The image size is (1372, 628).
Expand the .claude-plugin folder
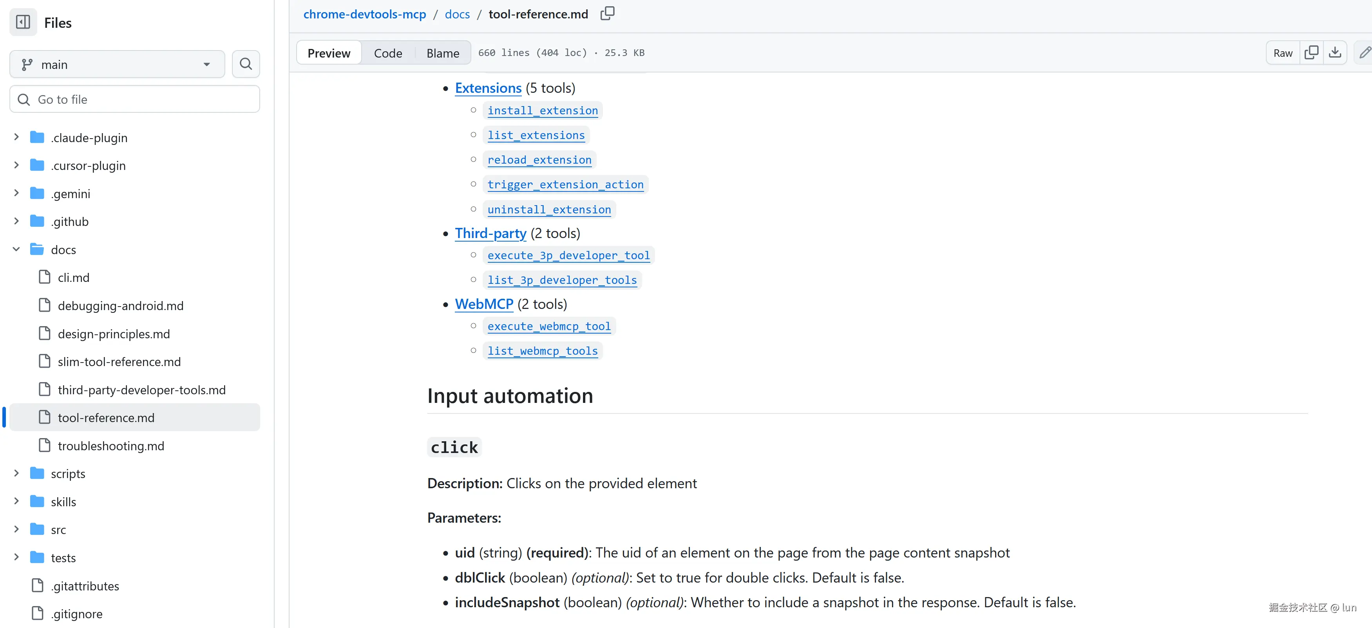(16, 137)
